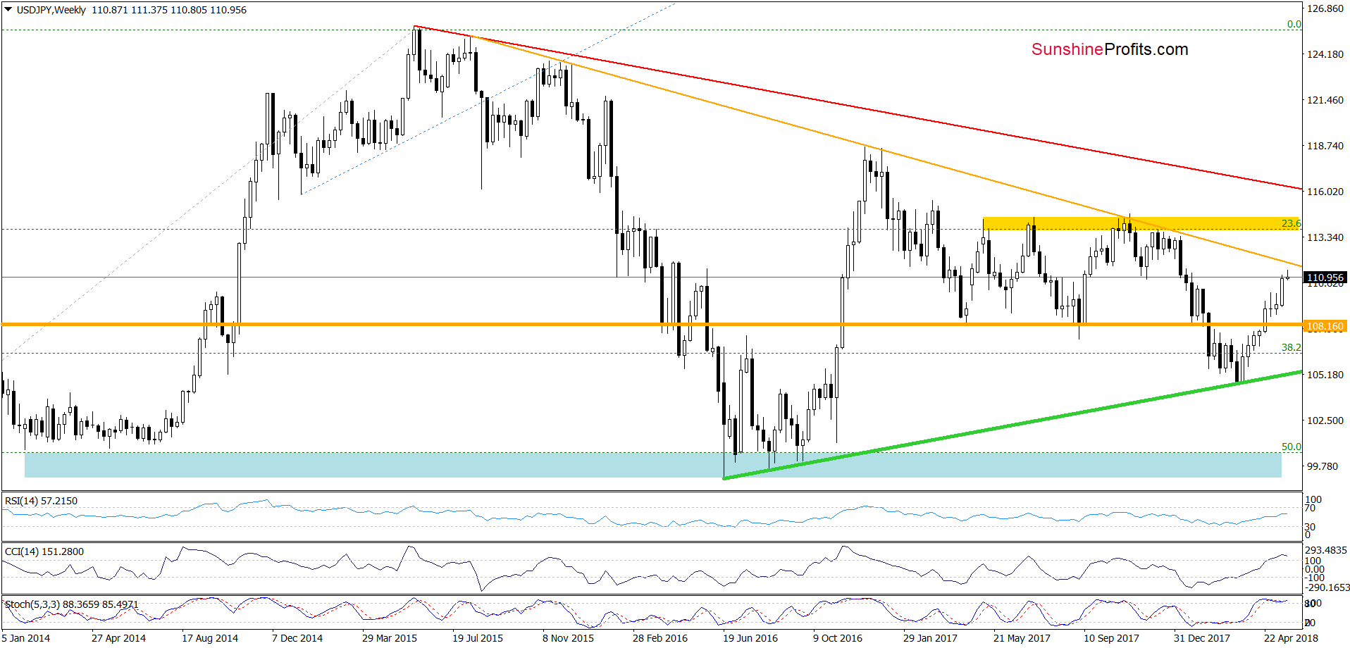Click the 22 Apr 2018 date label
Image resolution: width=1350 pixels, height=648 pixels.
coord(1291,638)
